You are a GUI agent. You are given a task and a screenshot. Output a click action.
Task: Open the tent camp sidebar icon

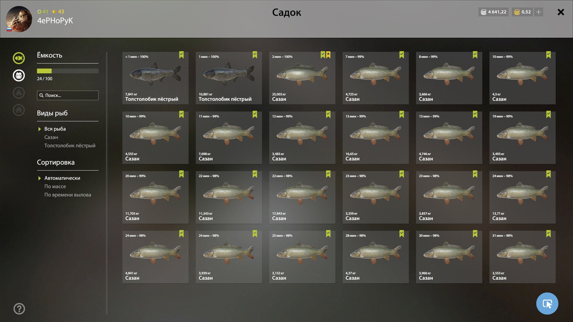tap(19, 93)
